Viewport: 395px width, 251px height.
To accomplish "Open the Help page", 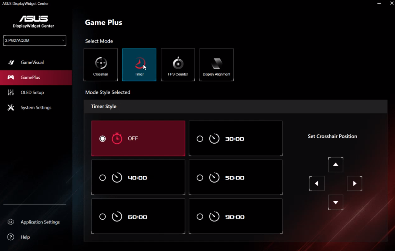I will coord(36,237).
